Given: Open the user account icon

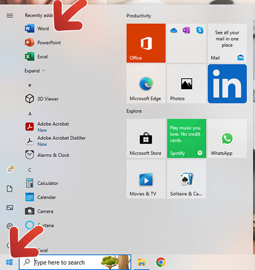Looking at the screenshot, I should [10, 170].
